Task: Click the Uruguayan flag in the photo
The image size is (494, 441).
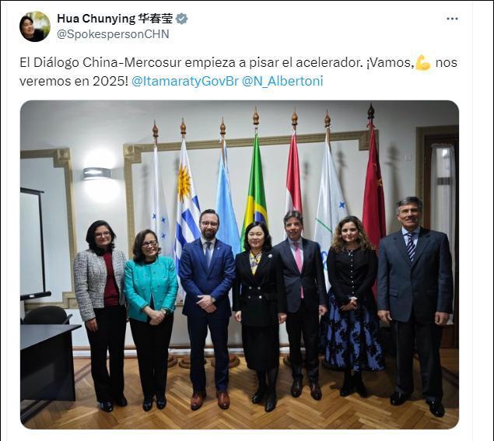Action: [x=187, y=205]
